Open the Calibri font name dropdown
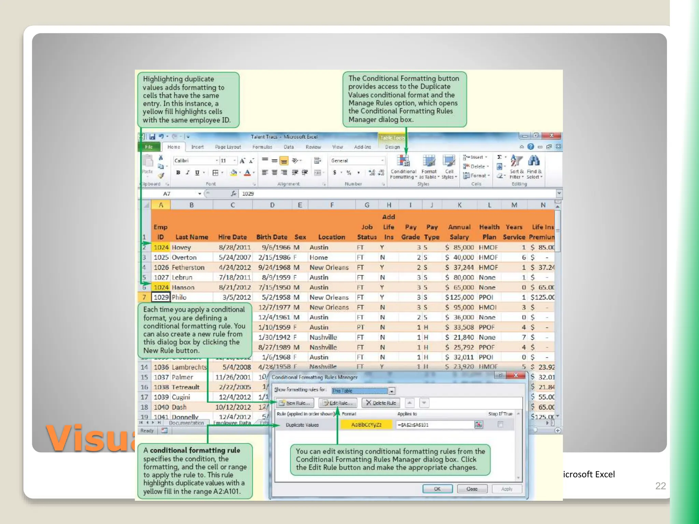699x524 pixels. click(216, 161)
